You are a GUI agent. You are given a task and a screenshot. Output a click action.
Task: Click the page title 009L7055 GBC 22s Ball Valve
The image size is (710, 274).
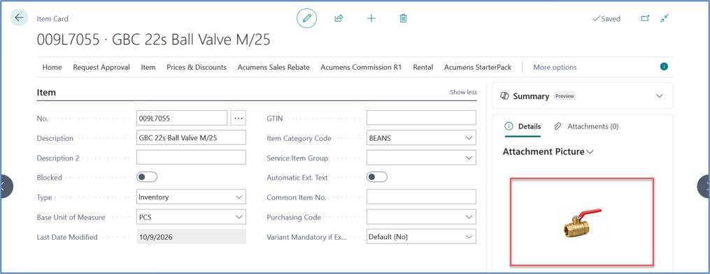[153, 40]
